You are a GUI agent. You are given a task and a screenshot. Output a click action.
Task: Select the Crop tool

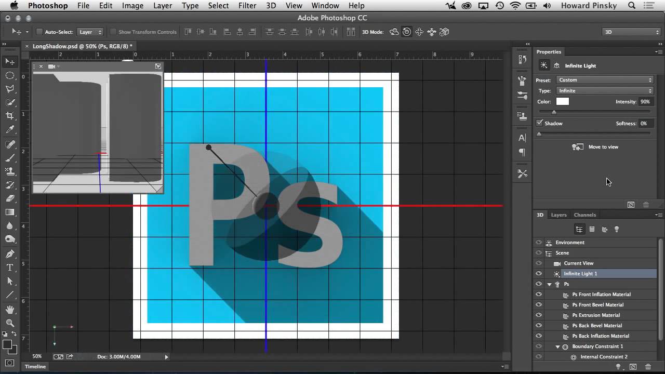tap(10, 116)
